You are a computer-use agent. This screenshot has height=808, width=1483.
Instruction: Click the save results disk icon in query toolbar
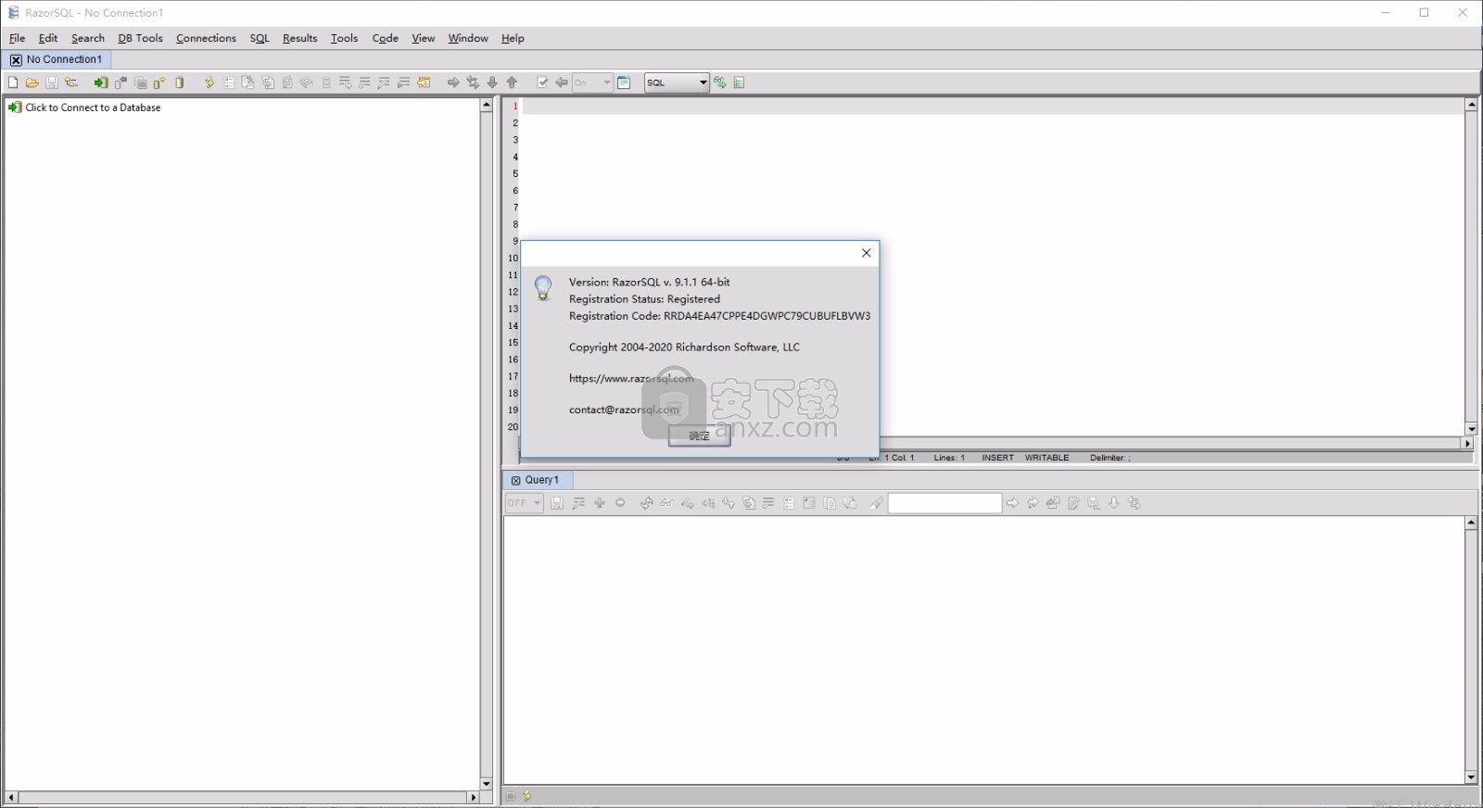click(x=557, y=503)
